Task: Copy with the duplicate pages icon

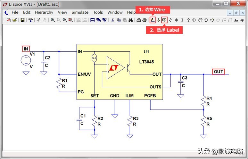Action: [x=119, y=20]
